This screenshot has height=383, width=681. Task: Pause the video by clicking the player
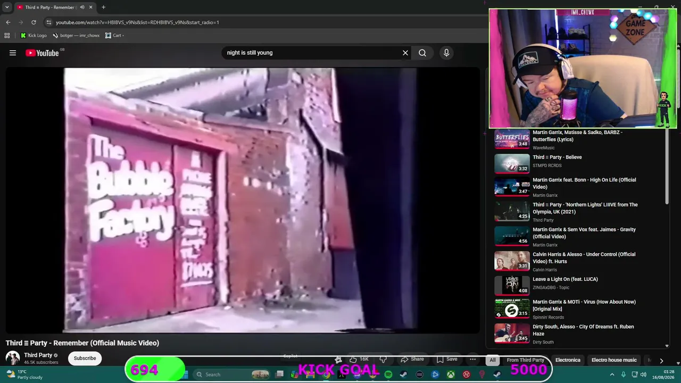(x=243, y=200)
